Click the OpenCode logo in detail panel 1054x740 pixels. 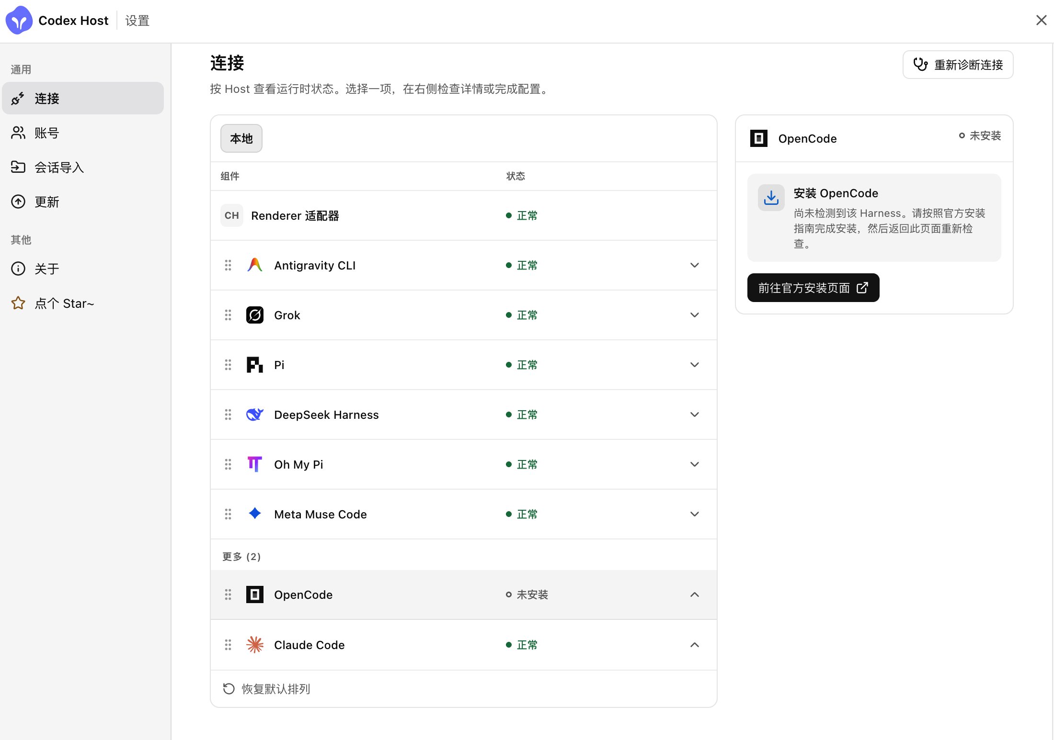click(x=759, y=138)
